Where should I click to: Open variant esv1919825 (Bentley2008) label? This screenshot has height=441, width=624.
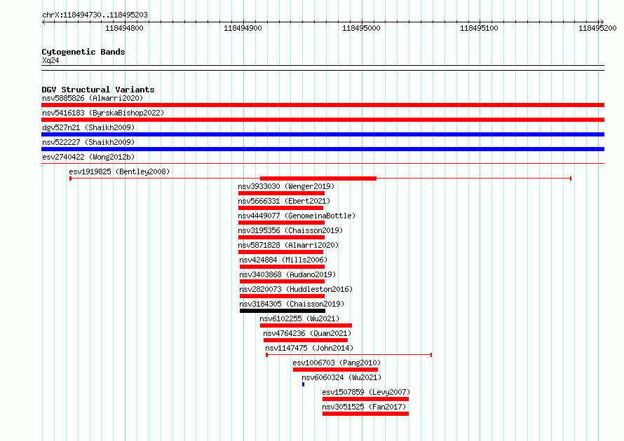click(119, 171)
